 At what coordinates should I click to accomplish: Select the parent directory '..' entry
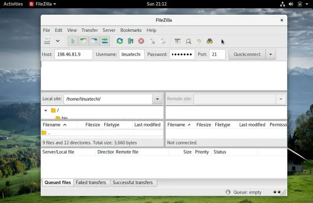(x=102, y=133)
